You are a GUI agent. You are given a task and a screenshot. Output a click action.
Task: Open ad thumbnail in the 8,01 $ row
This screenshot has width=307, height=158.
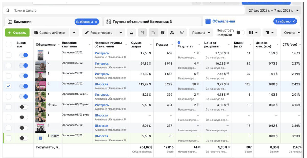(40, 128)
